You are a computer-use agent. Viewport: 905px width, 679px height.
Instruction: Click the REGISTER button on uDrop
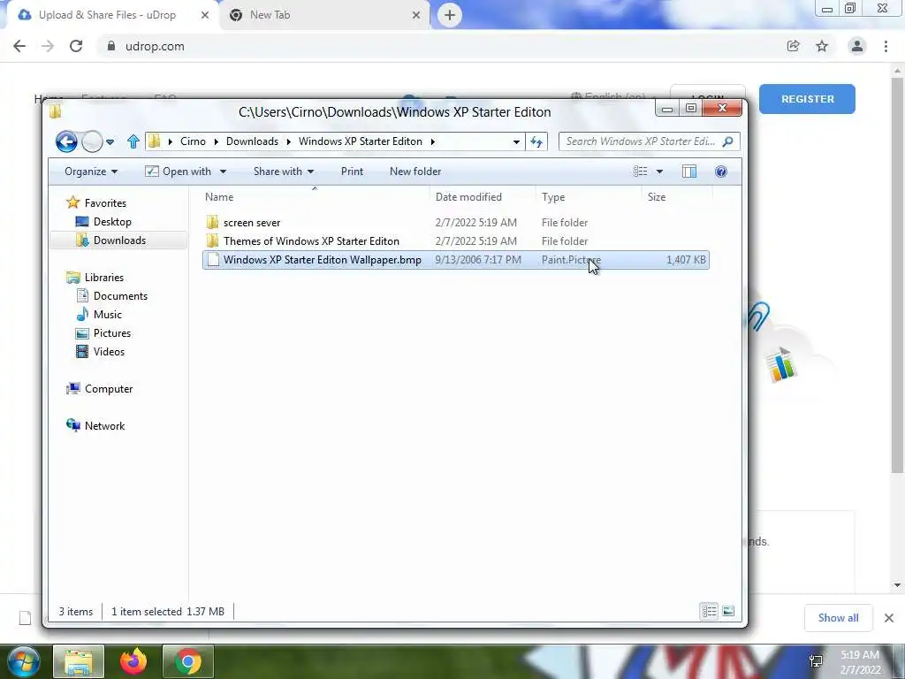(x=807, y=99)
